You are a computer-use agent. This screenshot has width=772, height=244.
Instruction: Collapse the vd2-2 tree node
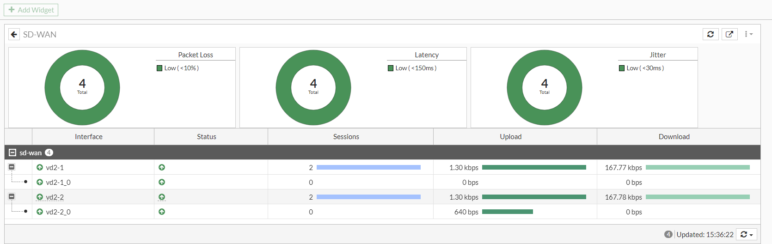12,196
